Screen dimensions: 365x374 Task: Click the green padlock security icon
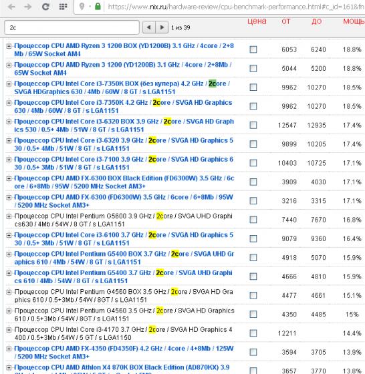click(x=98, y=7)
